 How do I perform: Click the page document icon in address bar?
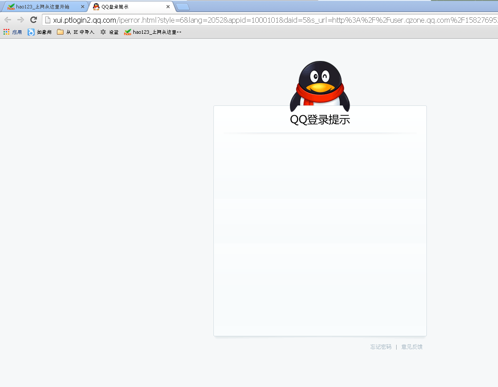click(x=47, y=20)
